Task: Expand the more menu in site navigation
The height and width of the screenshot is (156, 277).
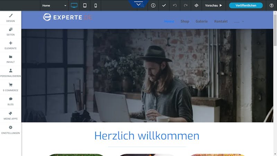Action: tap(239, 21)
